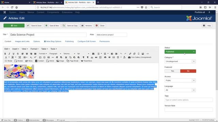The width and height of the screenshot is (218, 122).
Task: Toggle bold formatting in editor
Action: (x=5, y=54)
